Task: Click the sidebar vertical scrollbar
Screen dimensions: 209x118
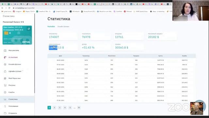Action: (x=35, y=53)
